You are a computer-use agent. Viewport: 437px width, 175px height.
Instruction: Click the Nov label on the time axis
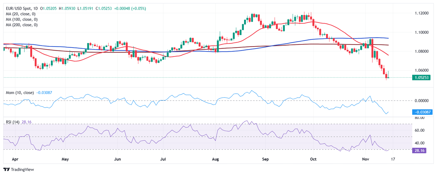click(x=366, y=159)
